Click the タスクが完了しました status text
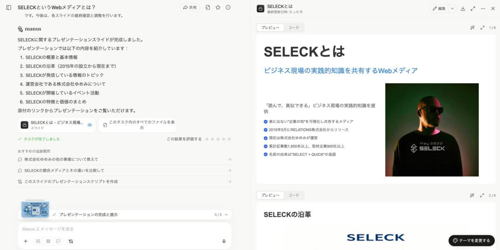Screen dimensions: 500x250 point(41,139)
